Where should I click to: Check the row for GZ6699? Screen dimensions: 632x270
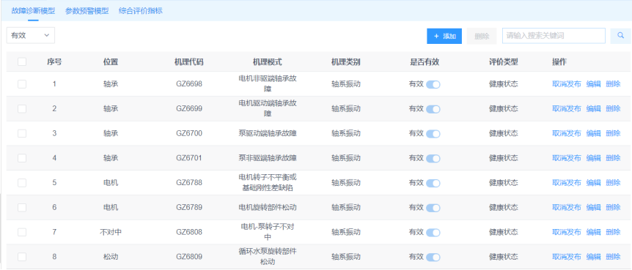coord(22,108)
